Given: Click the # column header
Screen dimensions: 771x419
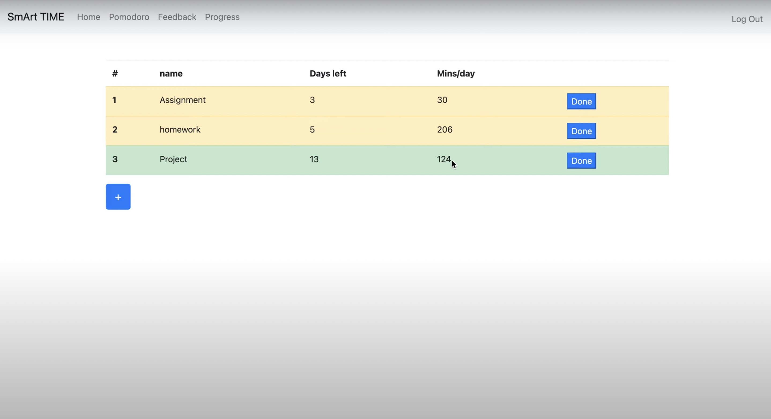Looking at the screenshot, I should click(115, 74).
